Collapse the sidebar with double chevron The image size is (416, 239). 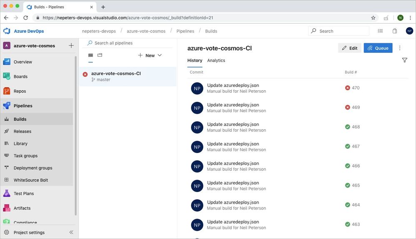[x=71, y=232]
